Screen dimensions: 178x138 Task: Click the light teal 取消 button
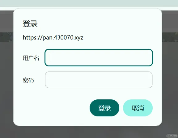coord(138,108)
